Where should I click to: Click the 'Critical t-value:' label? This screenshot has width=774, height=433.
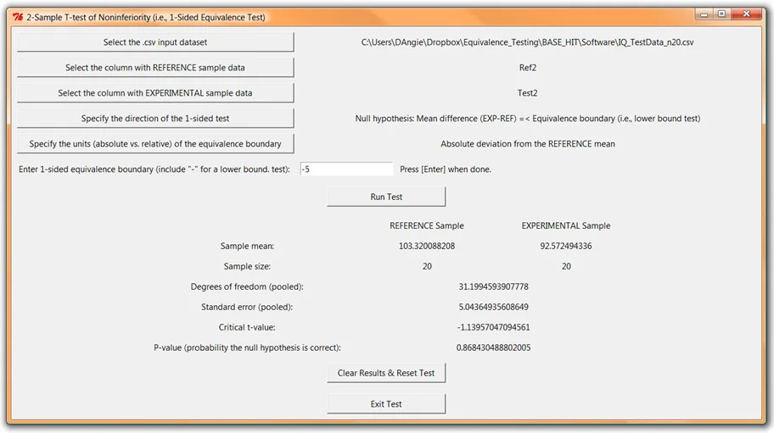[x=247, y=327]
